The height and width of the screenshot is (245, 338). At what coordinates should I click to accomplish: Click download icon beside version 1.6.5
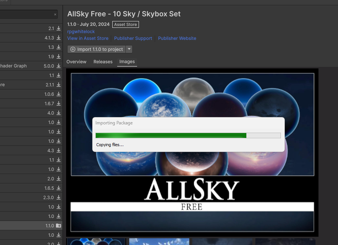59,188
